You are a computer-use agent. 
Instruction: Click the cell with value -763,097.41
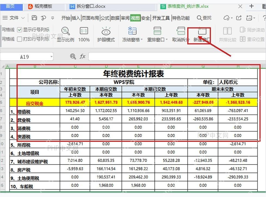[x=238, y=111]
